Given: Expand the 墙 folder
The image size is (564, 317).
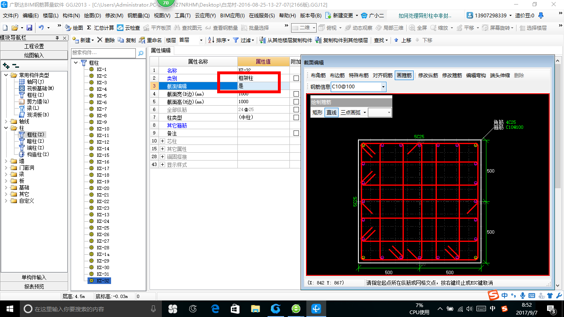Looking at the screenshot, I should (5, 161).
